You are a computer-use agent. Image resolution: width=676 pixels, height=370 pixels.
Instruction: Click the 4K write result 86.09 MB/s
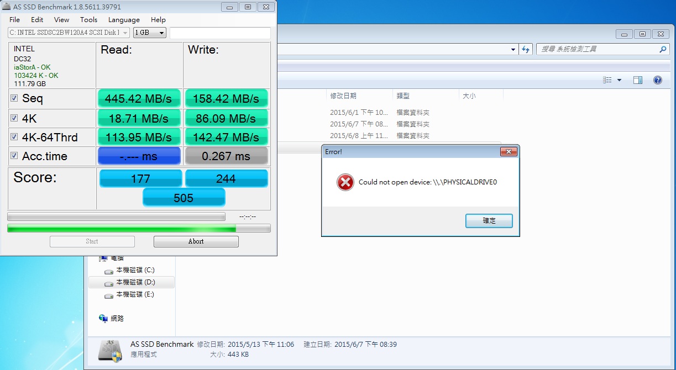(227, 118)
